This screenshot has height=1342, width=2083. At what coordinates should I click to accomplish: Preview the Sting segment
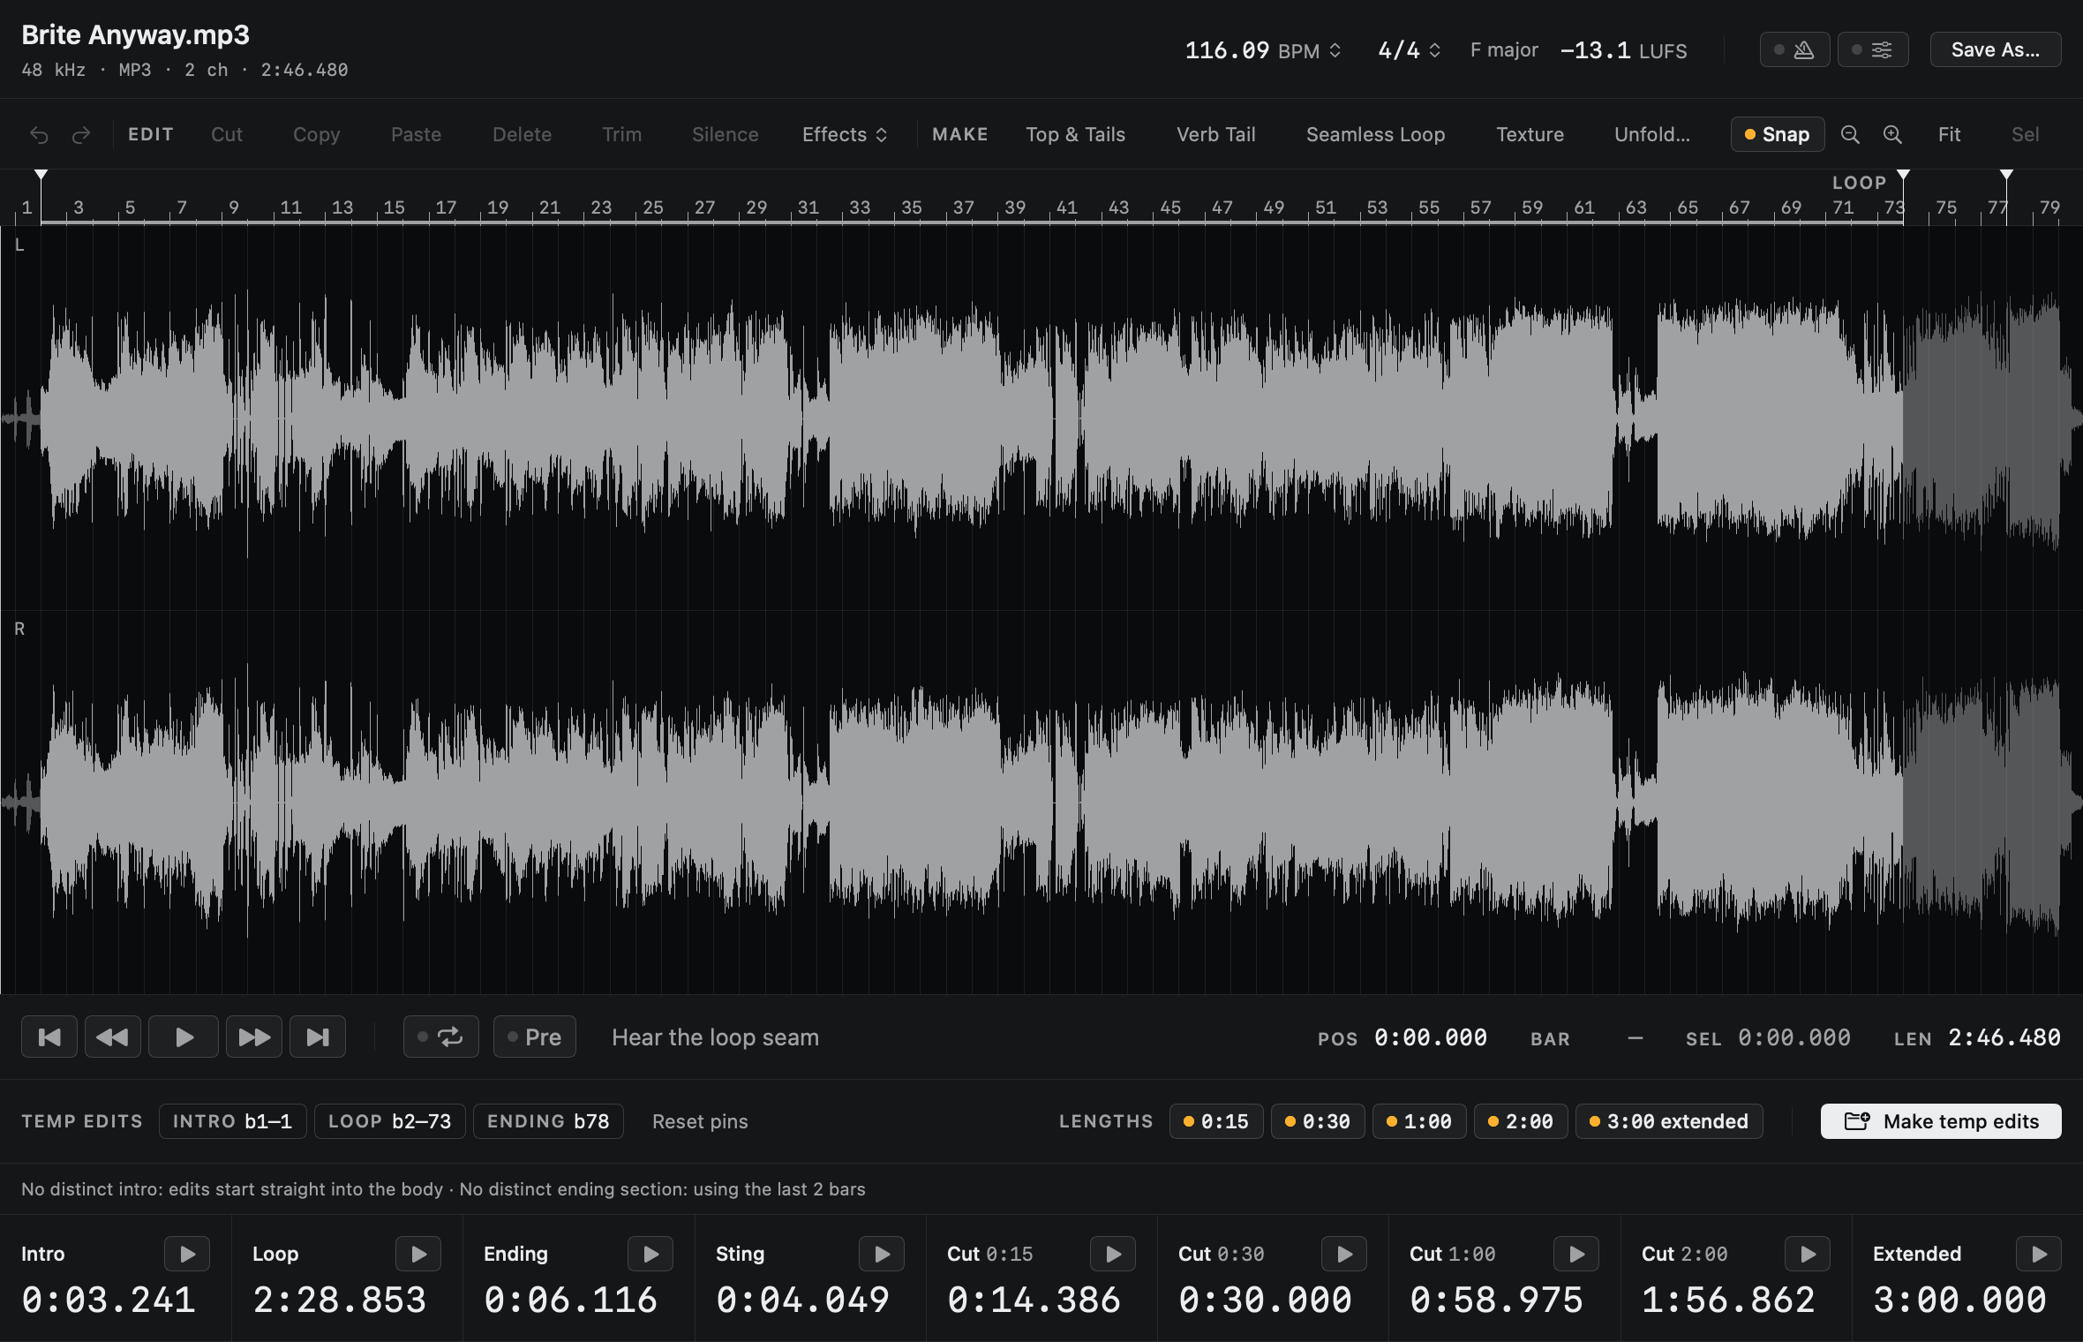tap(882, 1254)
